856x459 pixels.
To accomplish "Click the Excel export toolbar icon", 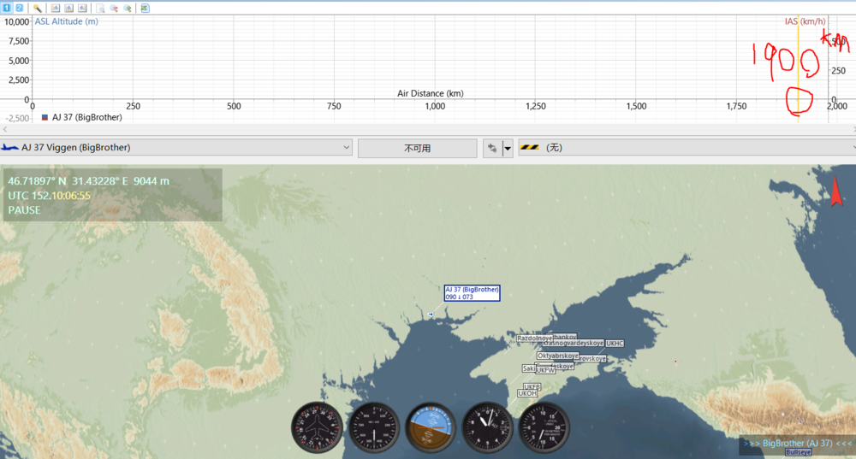I will 145,8.
